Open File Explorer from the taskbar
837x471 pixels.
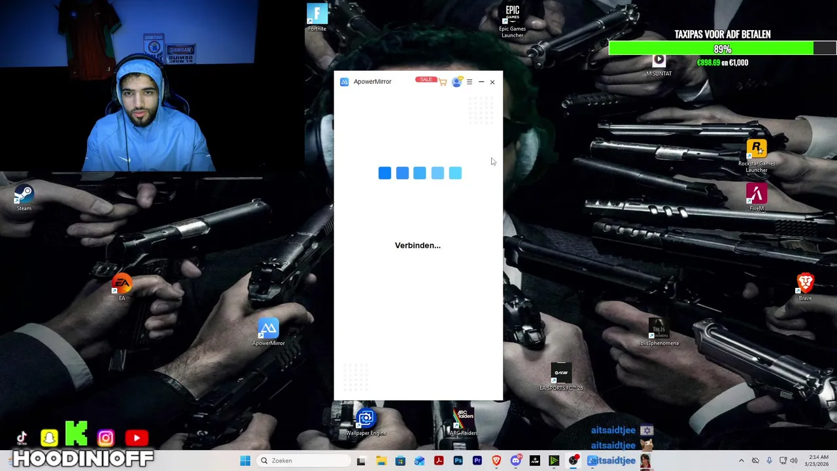381,461
